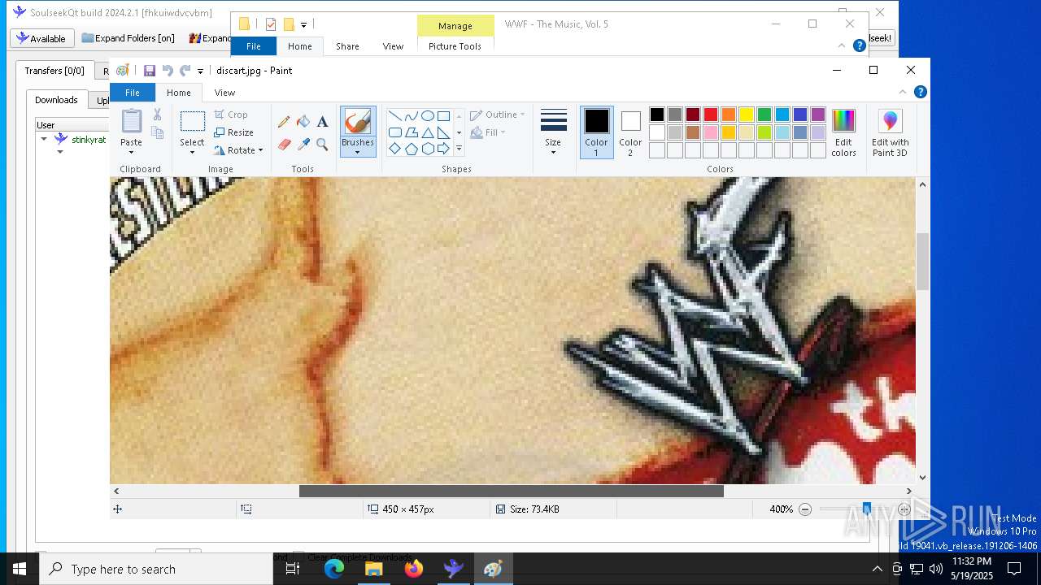Image resolution: width=1041 pixels, height=585 pixels.
Task: Open the Paint File menu
Action: click(132, 93)
